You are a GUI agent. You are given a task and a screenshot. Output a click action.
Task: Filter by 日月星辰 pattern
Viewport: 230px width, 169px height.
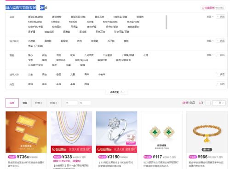108,55
